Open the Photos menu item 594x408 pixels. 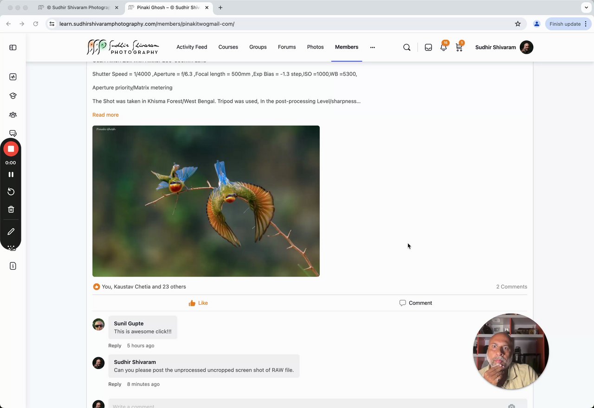pos(316,47)
